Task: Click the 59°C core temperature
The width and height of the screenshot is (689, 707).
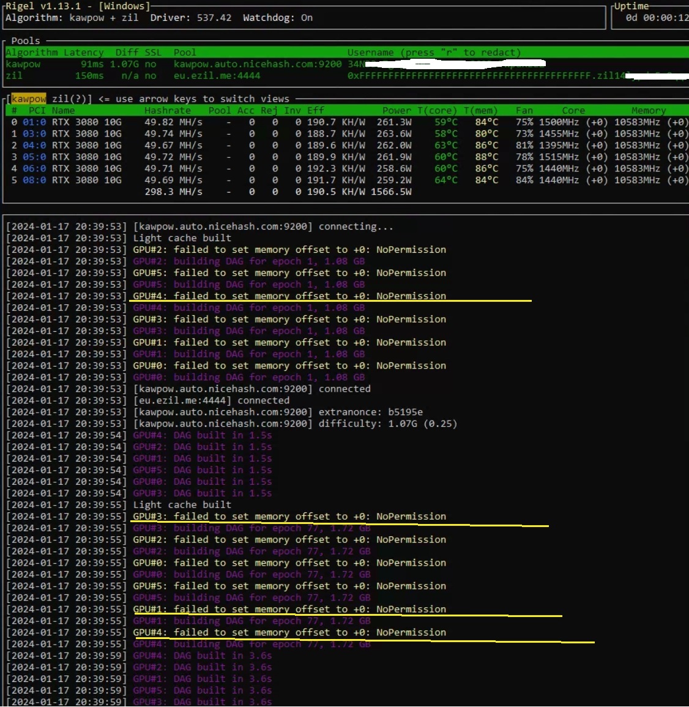Action: click(446, 122)
